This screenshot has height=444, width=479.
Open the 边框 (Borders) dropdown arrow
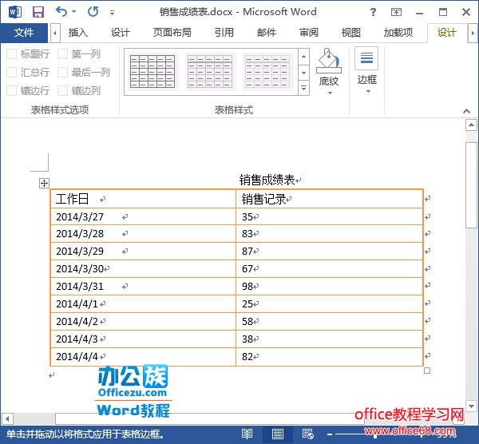coord(368,91)
